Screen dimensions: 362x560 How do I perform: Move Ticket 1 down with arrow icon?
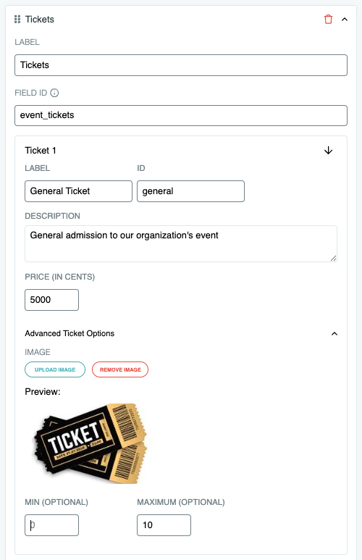[328, 151]
